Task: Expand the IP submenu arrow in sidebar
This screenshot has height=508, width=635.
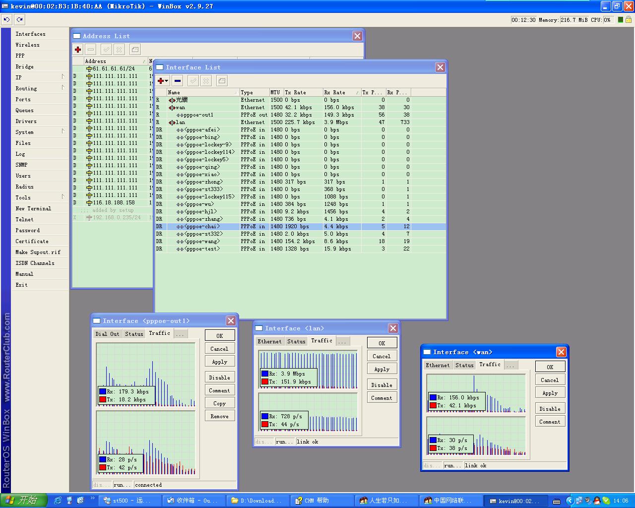Action: (63, 77)
